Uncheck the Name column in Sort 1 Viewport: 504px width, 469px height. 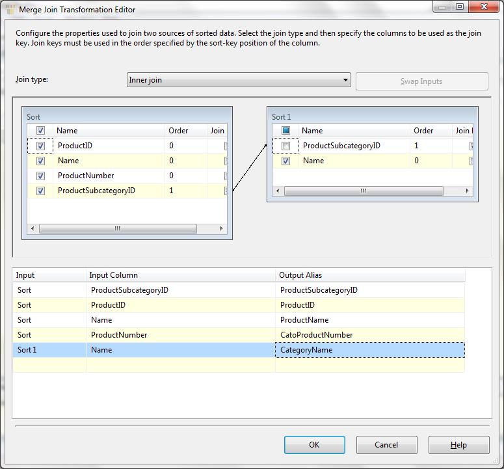(x=285, y=161)
